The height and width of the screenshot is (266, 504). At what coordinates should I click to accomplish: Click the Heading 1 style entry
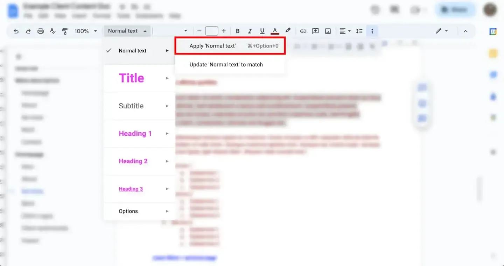[x=135, y=134]
